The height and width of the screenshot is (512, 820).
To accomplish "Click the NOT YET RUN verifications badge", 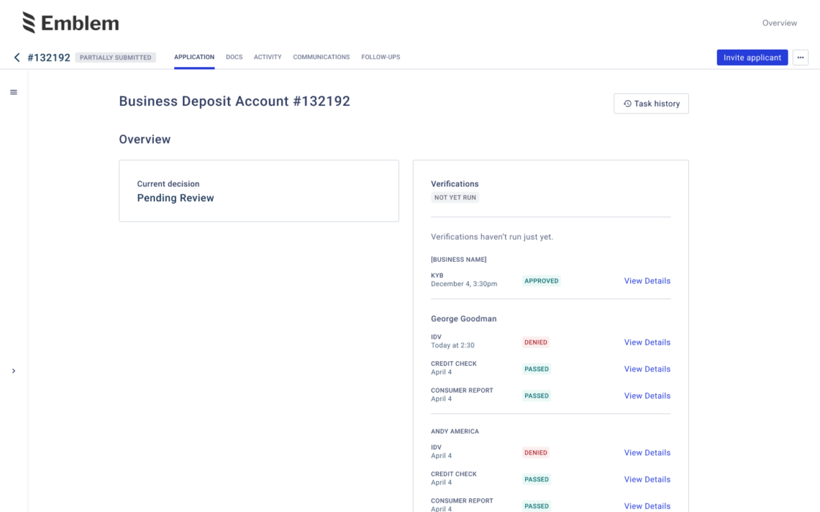I will [x=455, y=197].
